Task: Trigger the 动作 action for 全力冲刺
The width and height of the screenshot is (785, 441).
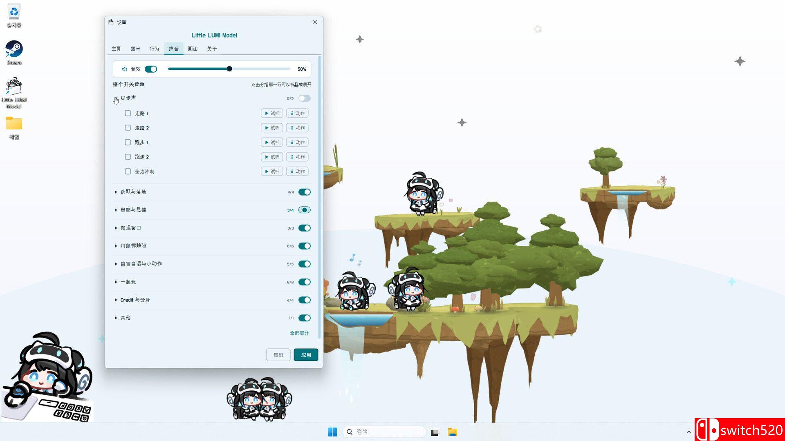Action: tap(297, 171)
